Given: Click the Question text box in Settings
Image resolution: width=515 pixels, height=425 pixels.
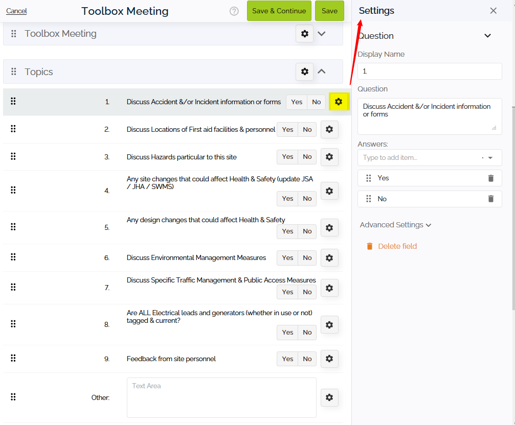Looking at the screenshot, I should point(430,116).
